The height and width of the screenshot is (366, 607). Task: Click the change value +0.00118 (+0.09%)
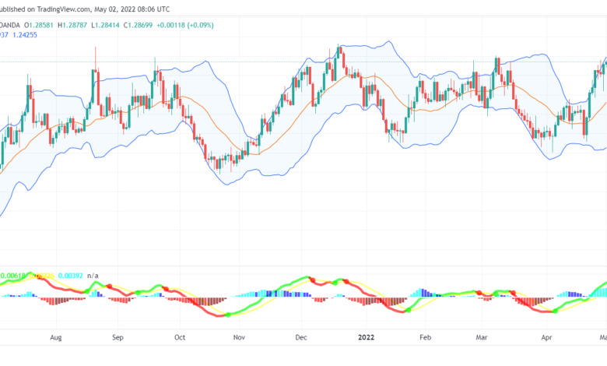(185, 25)
